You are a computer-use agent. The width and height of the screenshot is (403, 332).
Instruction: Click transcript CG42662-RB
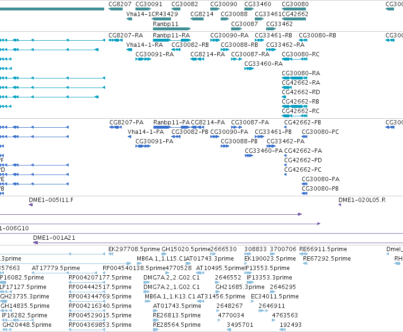click(295, 106)
